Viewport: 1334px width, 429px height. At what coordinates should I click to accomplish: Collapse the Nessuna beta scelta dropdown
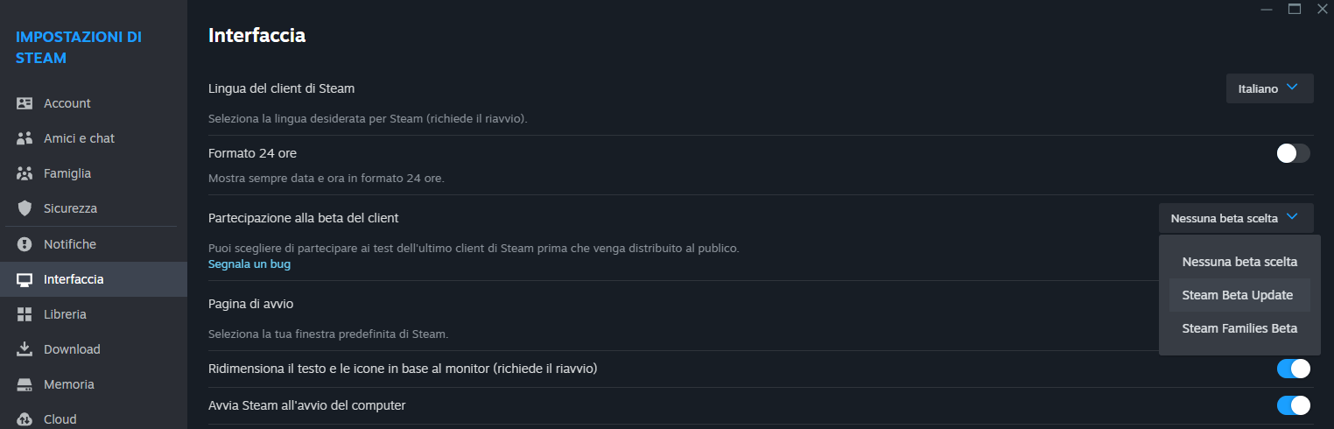(x=1235, y=218)
